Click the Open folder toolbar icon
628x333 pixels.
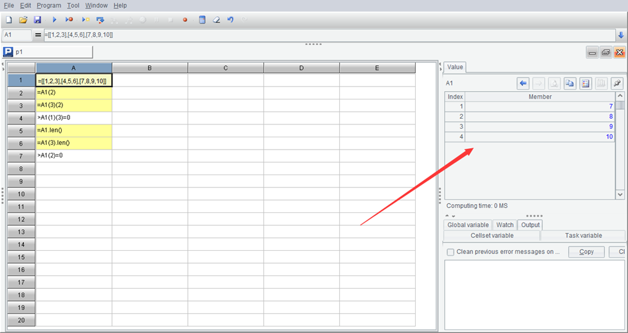coord(23,20)
